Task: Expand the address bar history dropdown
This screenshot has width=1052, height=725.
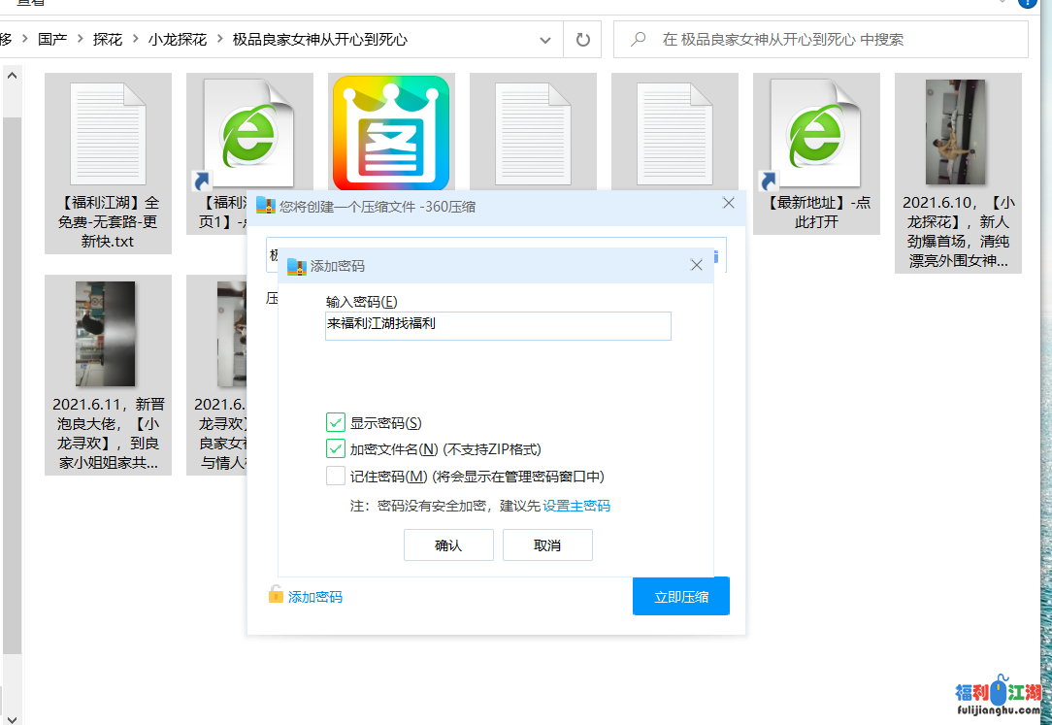Action: pyautogui.click(x=545, y=40)
